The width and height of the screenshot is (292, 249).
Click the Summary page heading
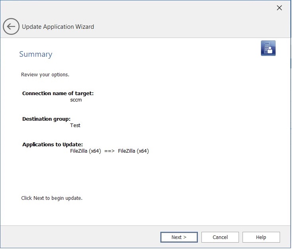point(36,54)
